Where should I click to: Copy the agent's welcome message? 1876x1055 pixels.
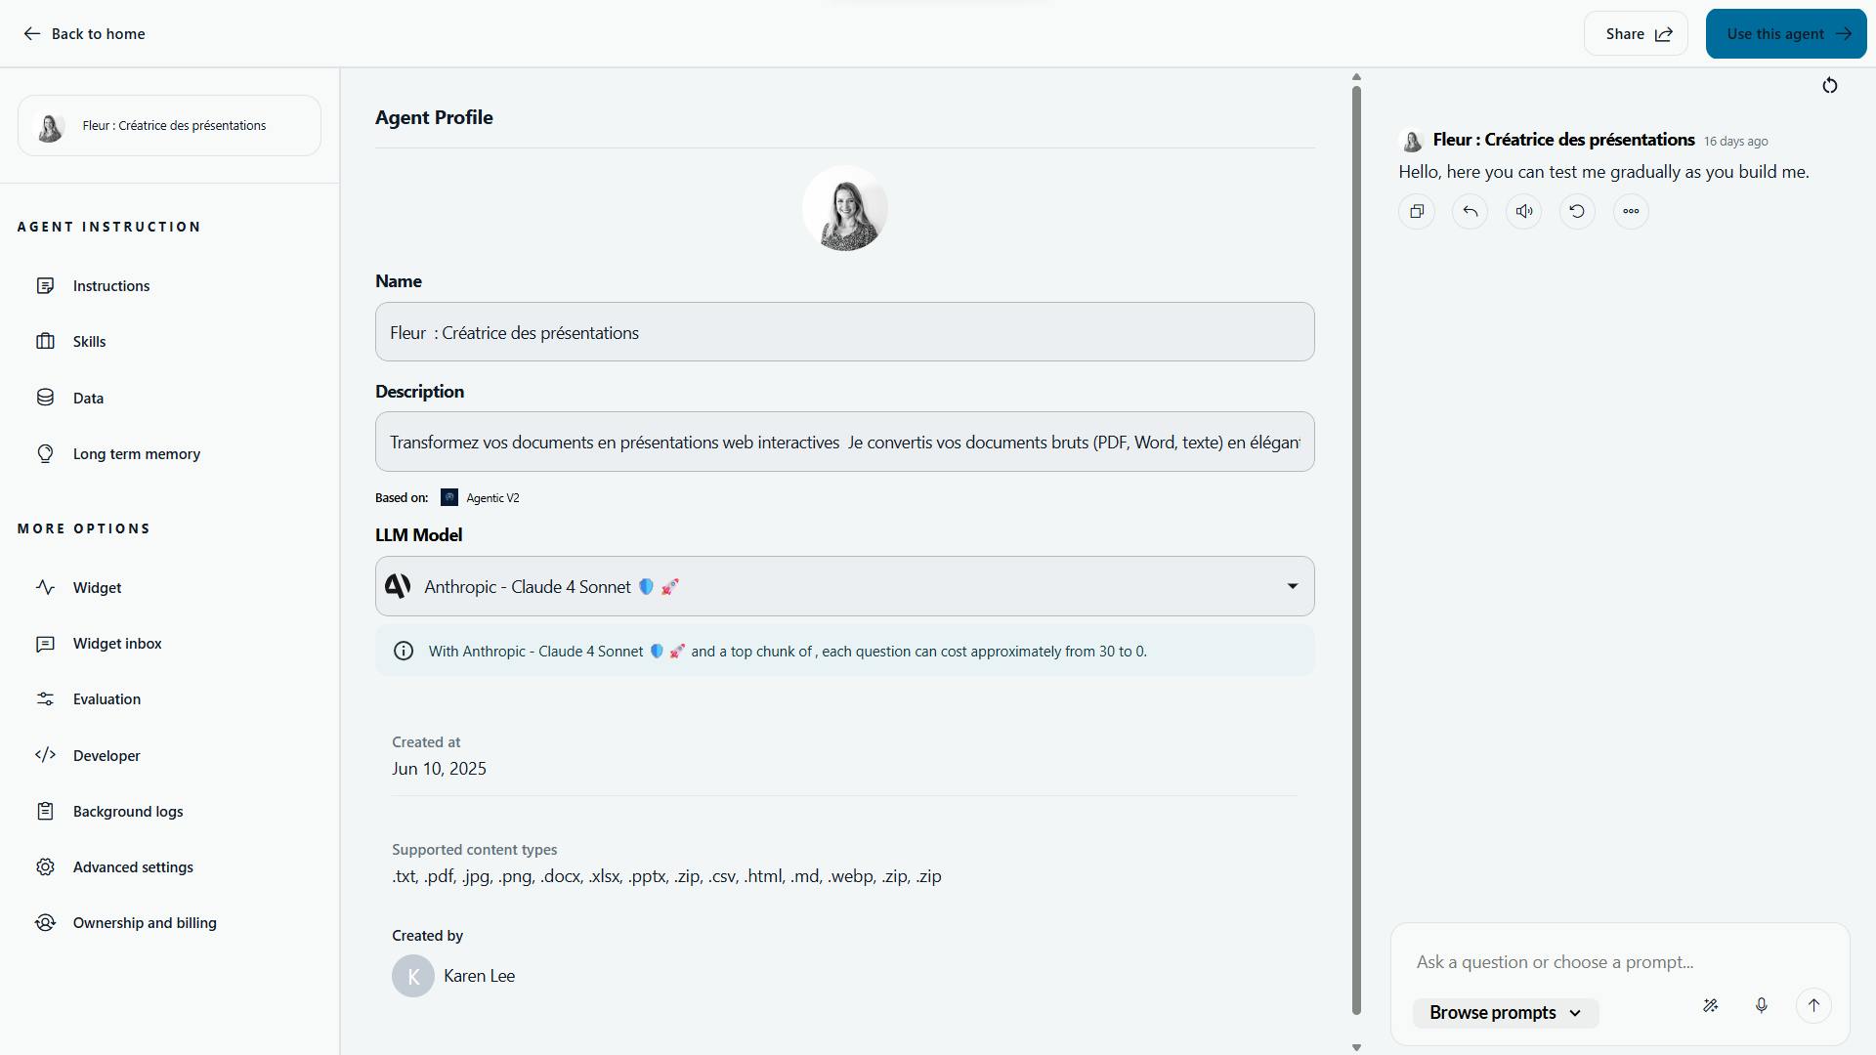tap(1416, 211)
